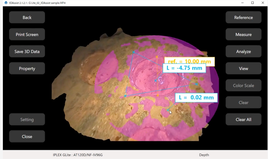The width and height of the screenshot is (268, 159).
Task: Remove all measurements with Clear All
Action: [243, 120]
